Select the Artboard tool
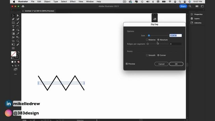 pyautogui.click(x=13, y=41)
